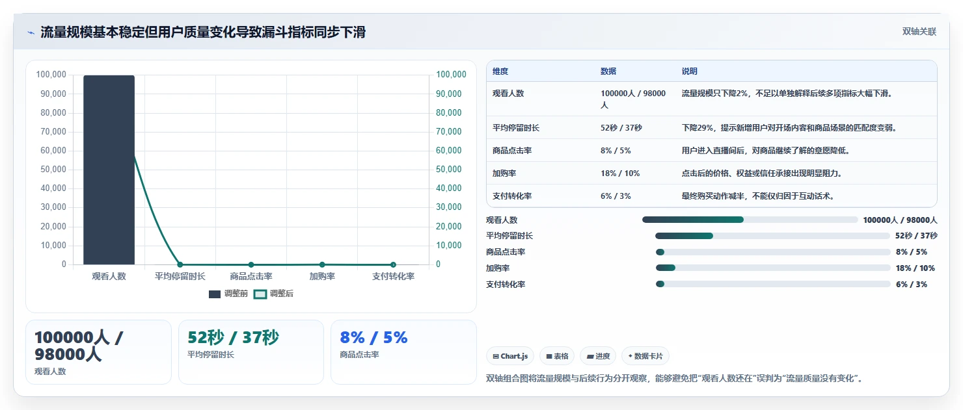Click the lightning icon beside the dashboard title
Image resolution: width=963 pixels, height=410 pixels.
pos(31,32)
